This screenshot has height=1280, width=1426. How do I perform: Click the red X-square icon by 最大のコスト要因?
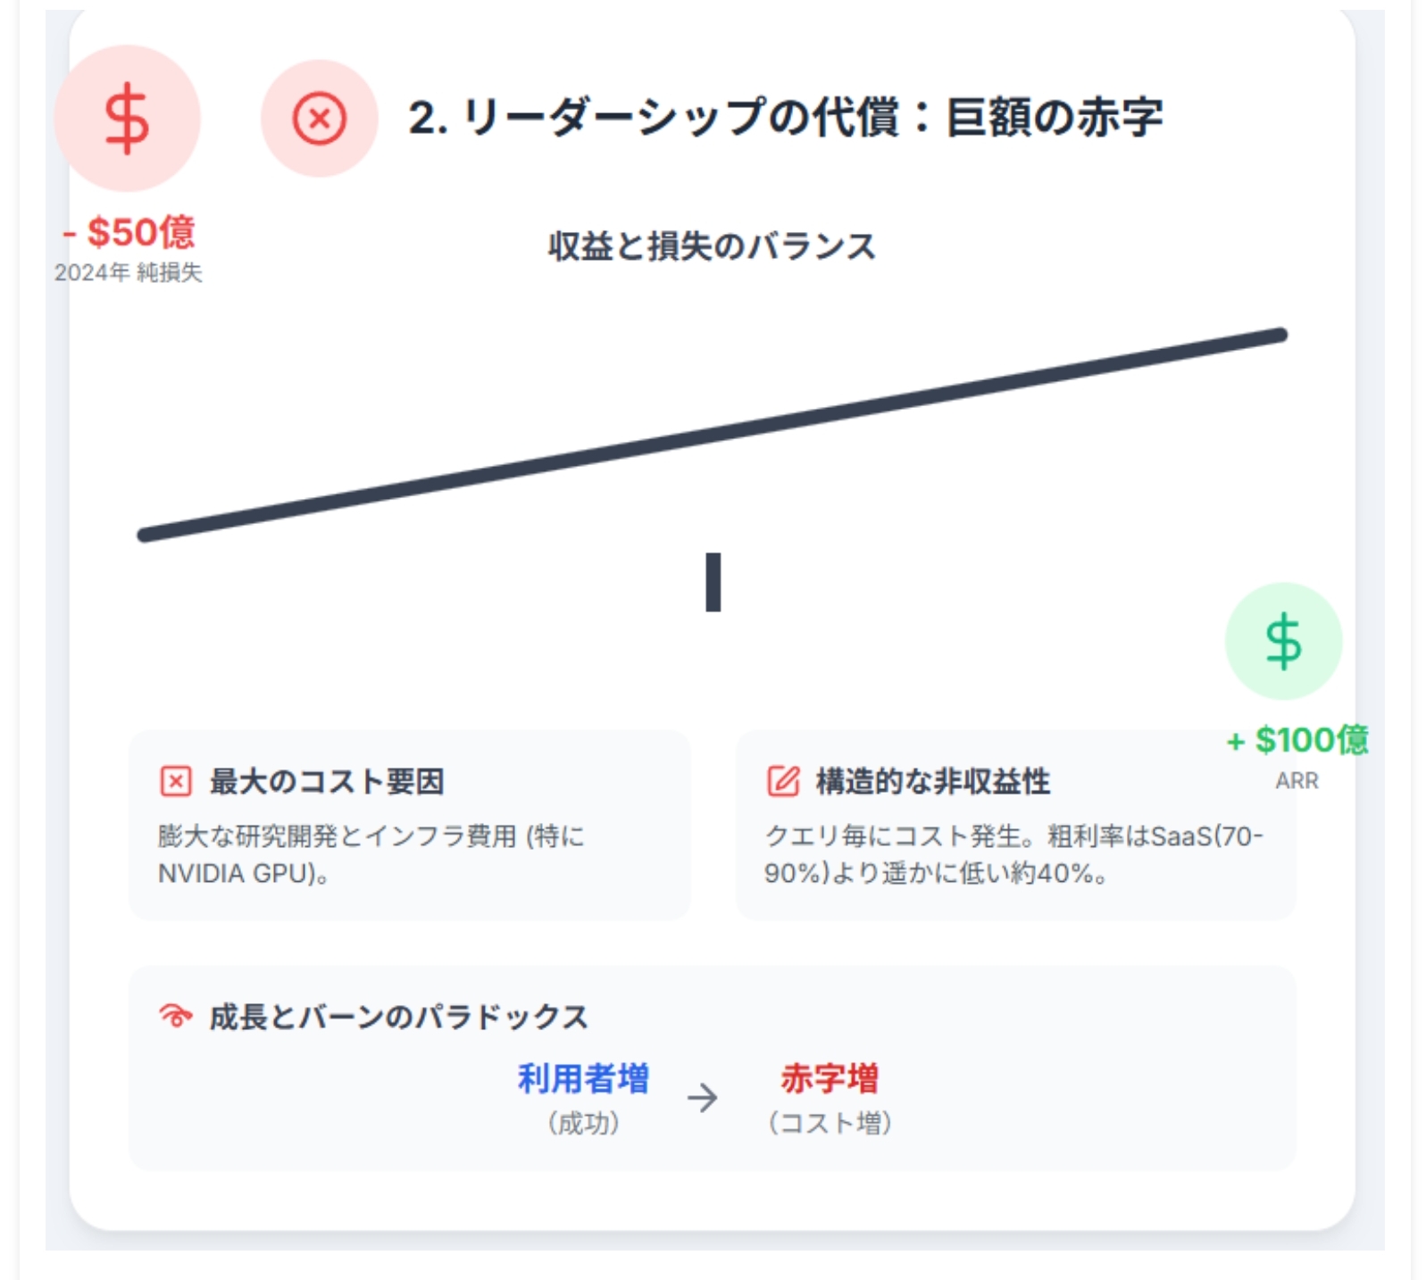pyautogui.click(x=176, y=781)
